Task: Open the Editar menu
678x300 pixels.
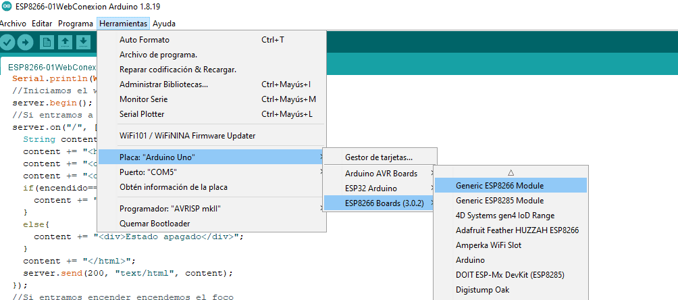Action: tap(42, 24)
